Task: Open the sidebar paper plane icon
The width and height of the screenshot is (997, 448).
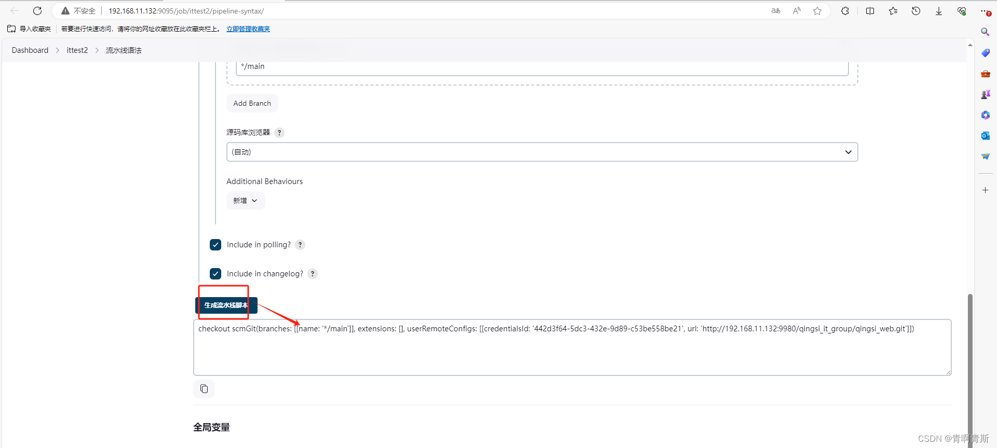Action: (985, 157)
